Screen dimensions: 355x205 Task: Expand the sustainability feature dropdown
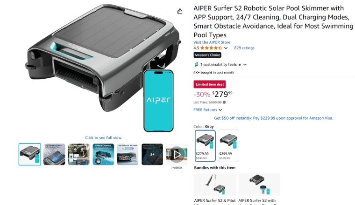(x=245, y=65)
